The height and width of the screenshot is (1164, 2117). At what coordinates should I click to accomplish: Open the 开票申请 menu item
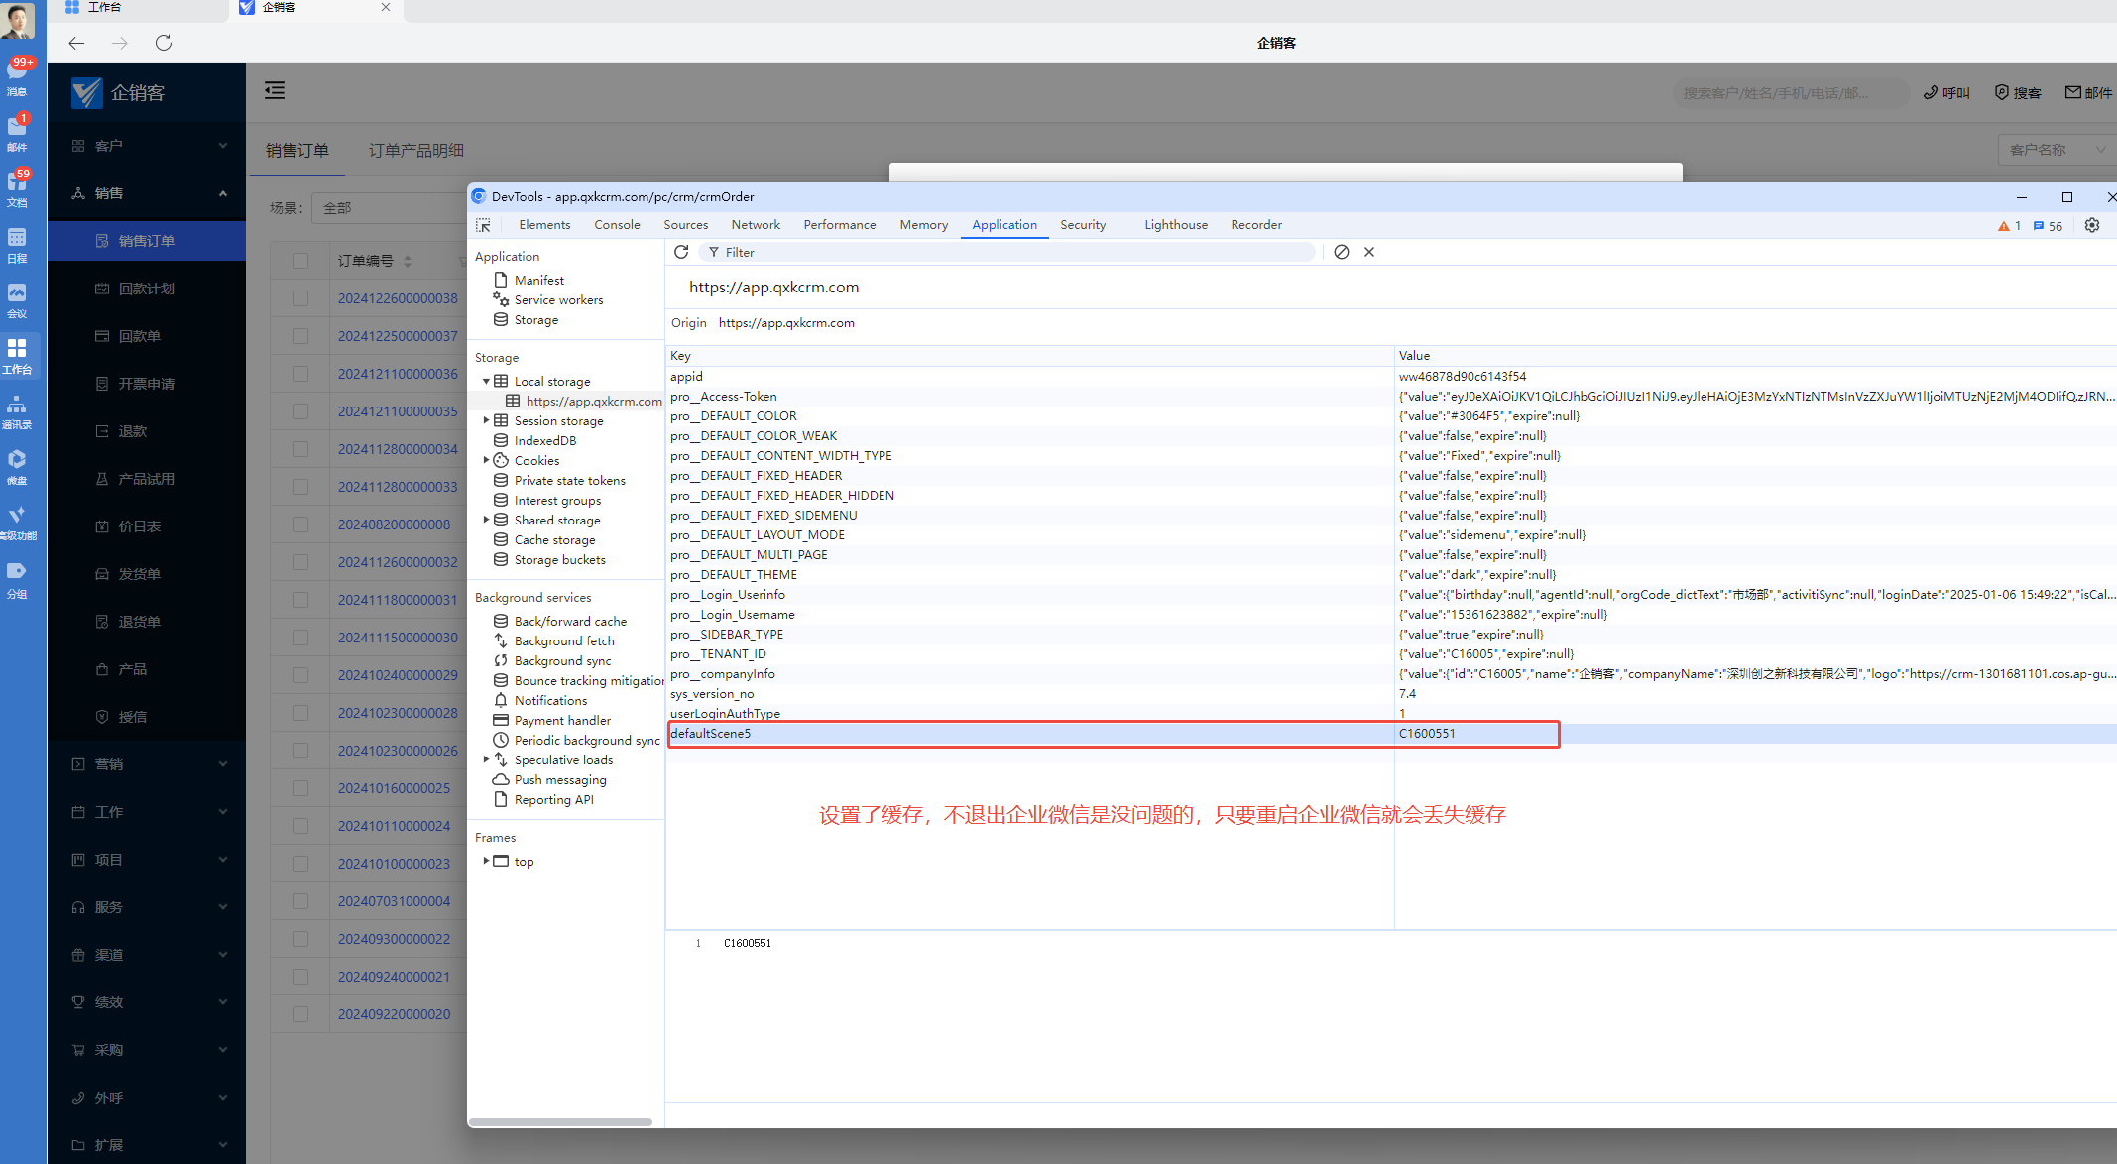tap(147, 384)
